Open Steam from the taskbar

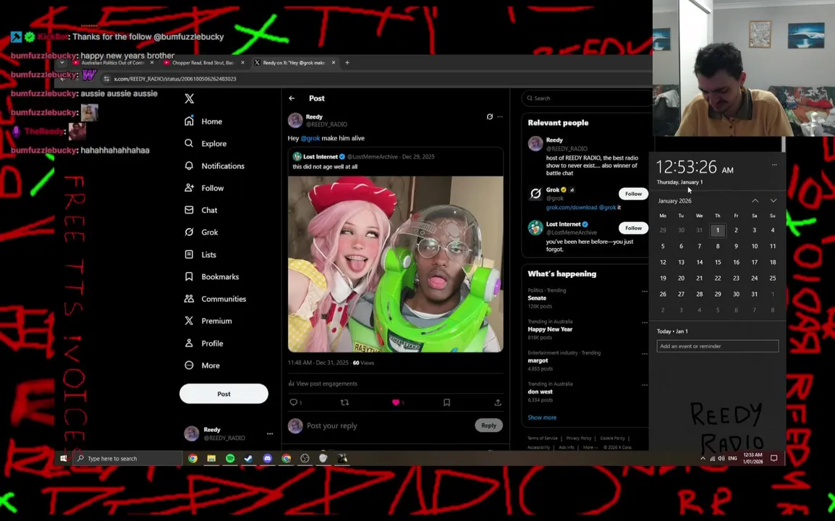click(x=249, y=458)
